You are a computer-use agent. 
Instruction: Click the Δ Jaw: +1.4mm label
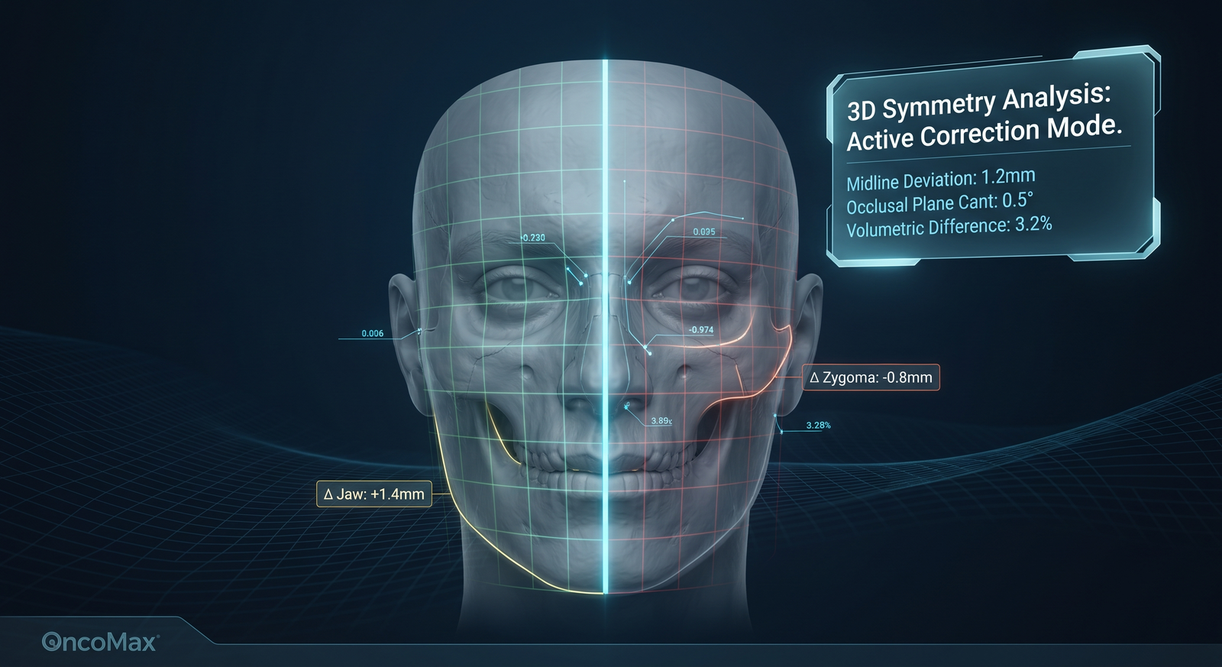click(x=374, y=494)
